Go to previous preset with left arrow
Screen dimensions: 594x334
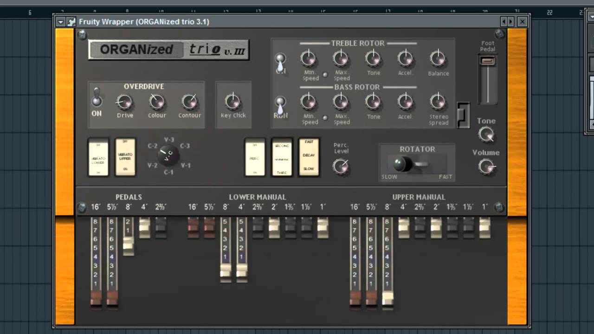pyautogui.click(x=504, y=22)
